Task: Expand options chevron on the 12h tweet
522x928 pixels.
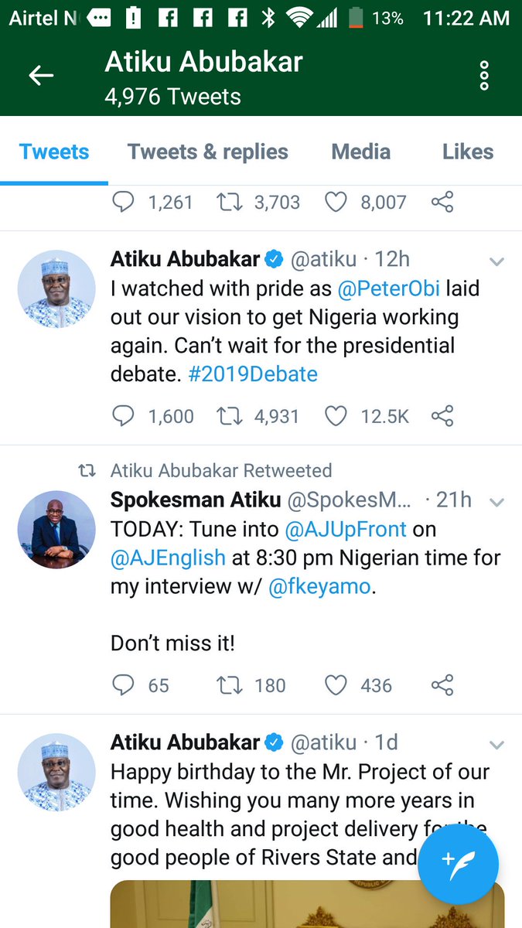Action: (497, 262)
